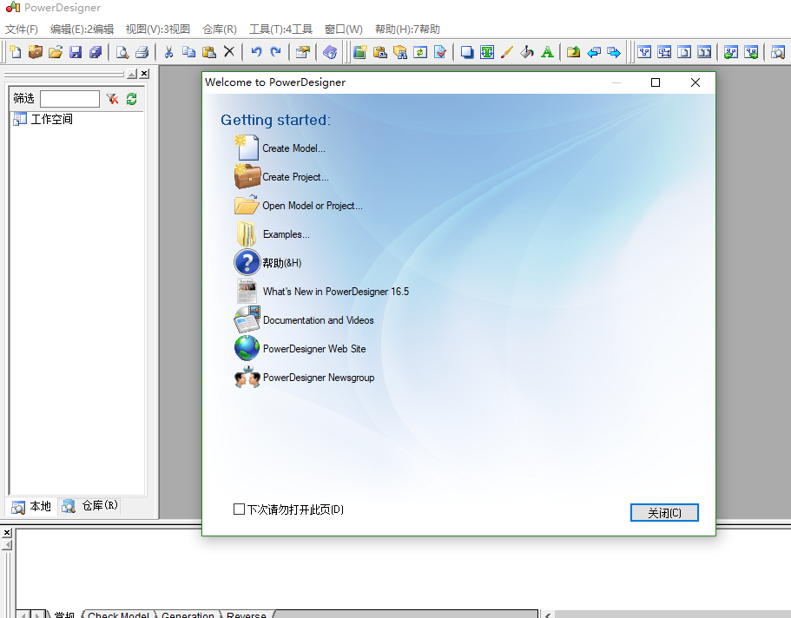Click the search window icon on the toolbar's right end

(778, 52)
